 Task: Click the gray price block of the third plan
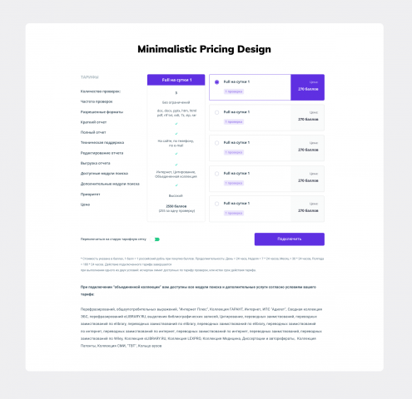pyautogui.click(x=307, y=148)
